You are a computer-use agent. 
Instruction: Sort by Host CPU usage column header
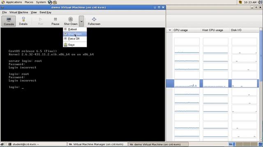215,30
